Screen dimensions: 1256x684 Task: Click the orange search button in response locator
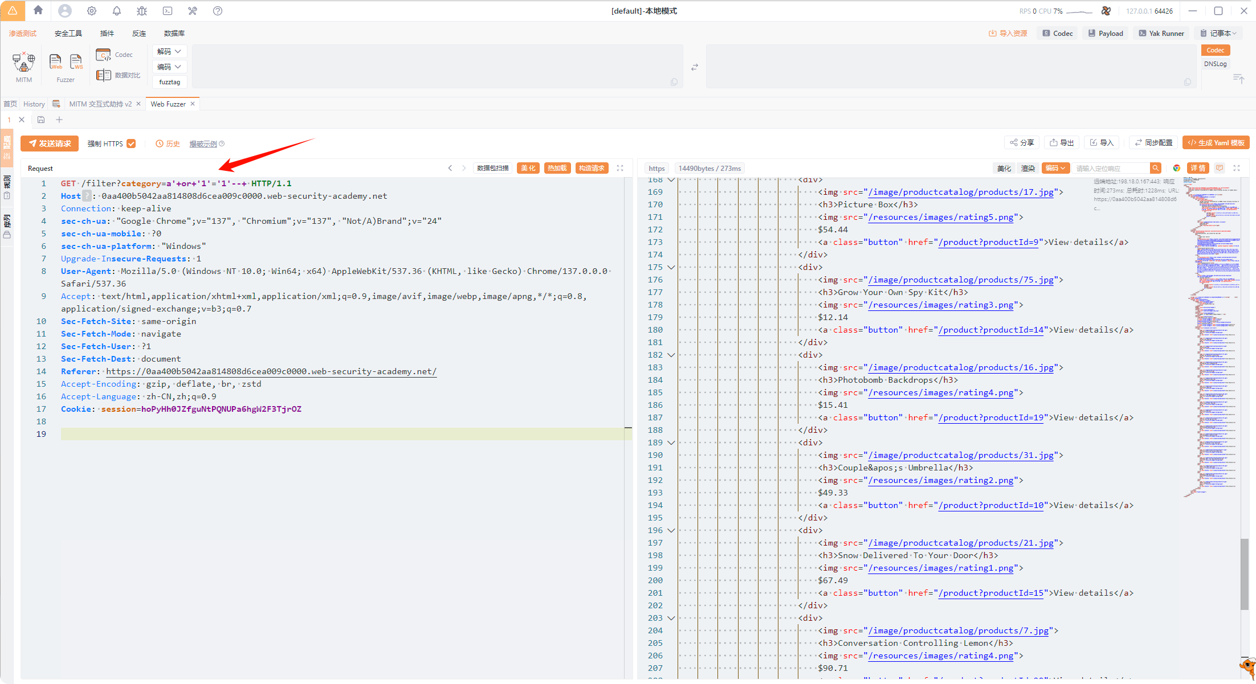coord(1155,168)
